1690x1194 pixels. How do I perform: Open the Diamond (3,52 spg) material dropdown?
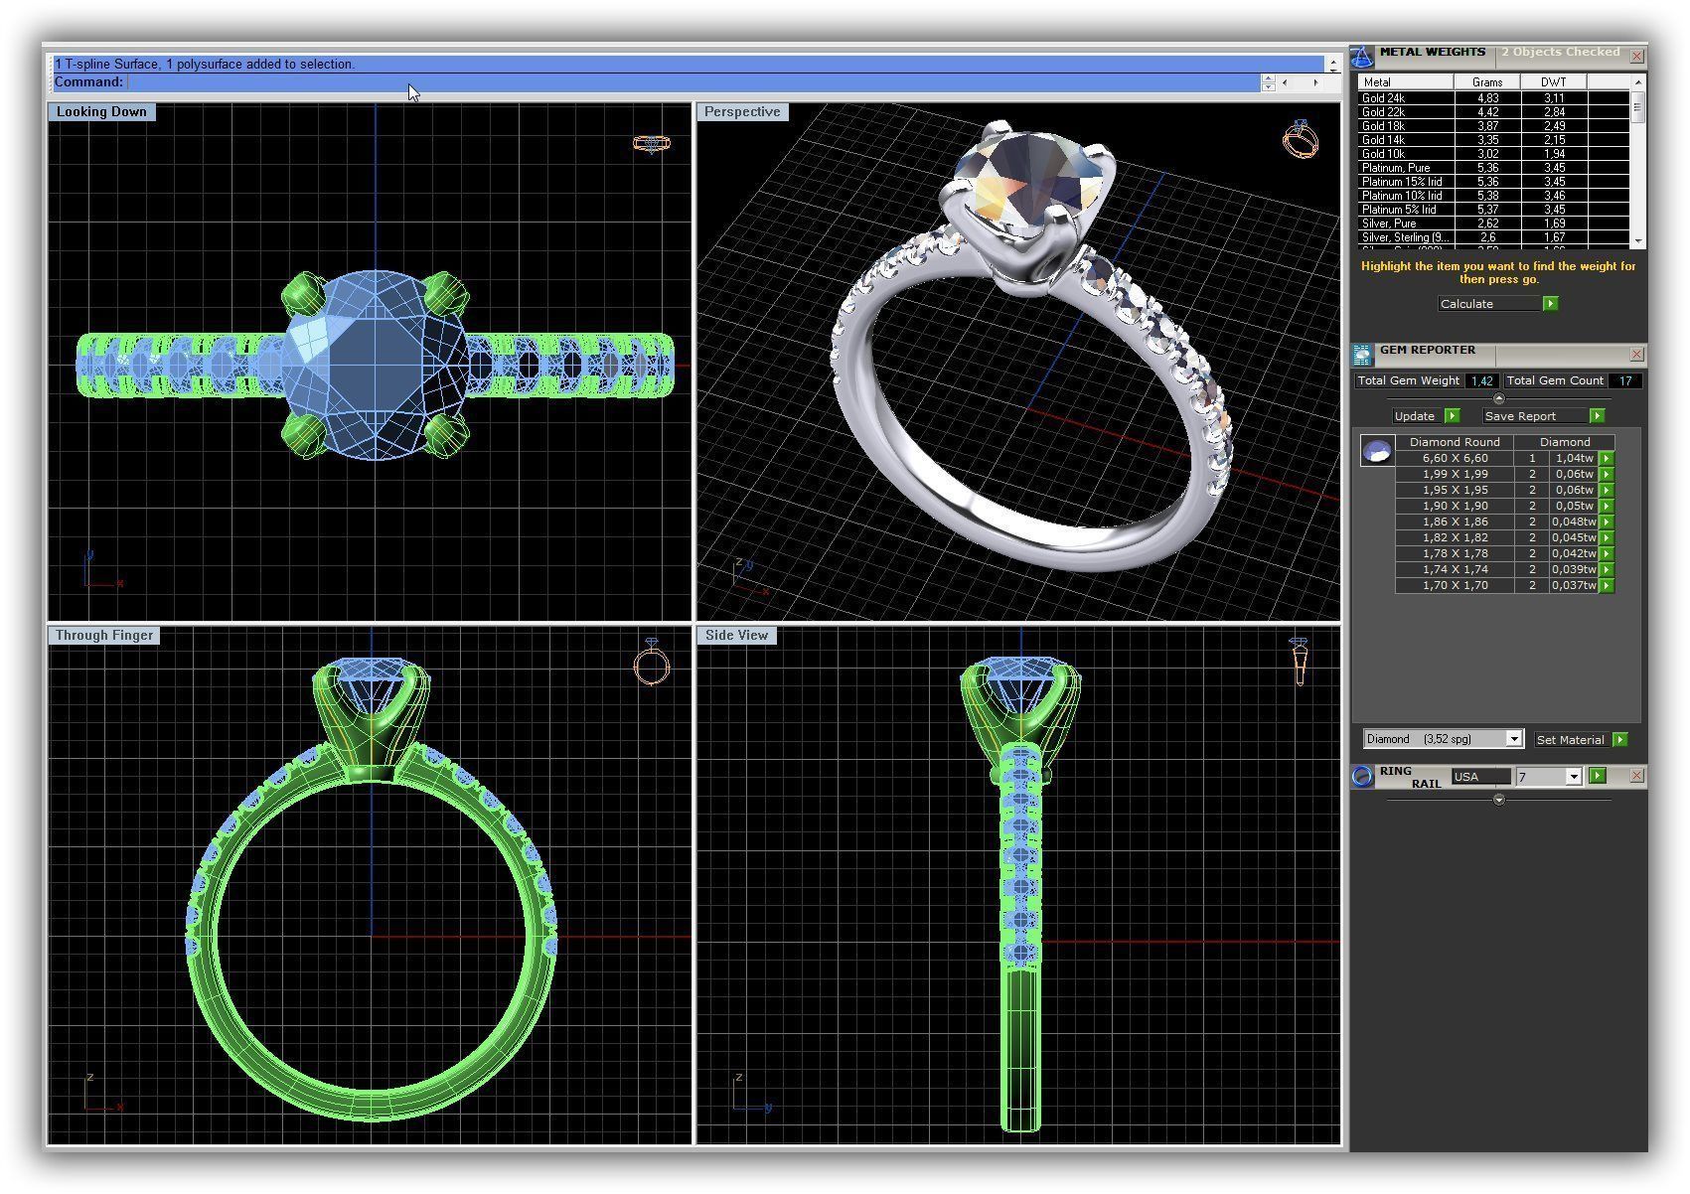[1512, 738]
